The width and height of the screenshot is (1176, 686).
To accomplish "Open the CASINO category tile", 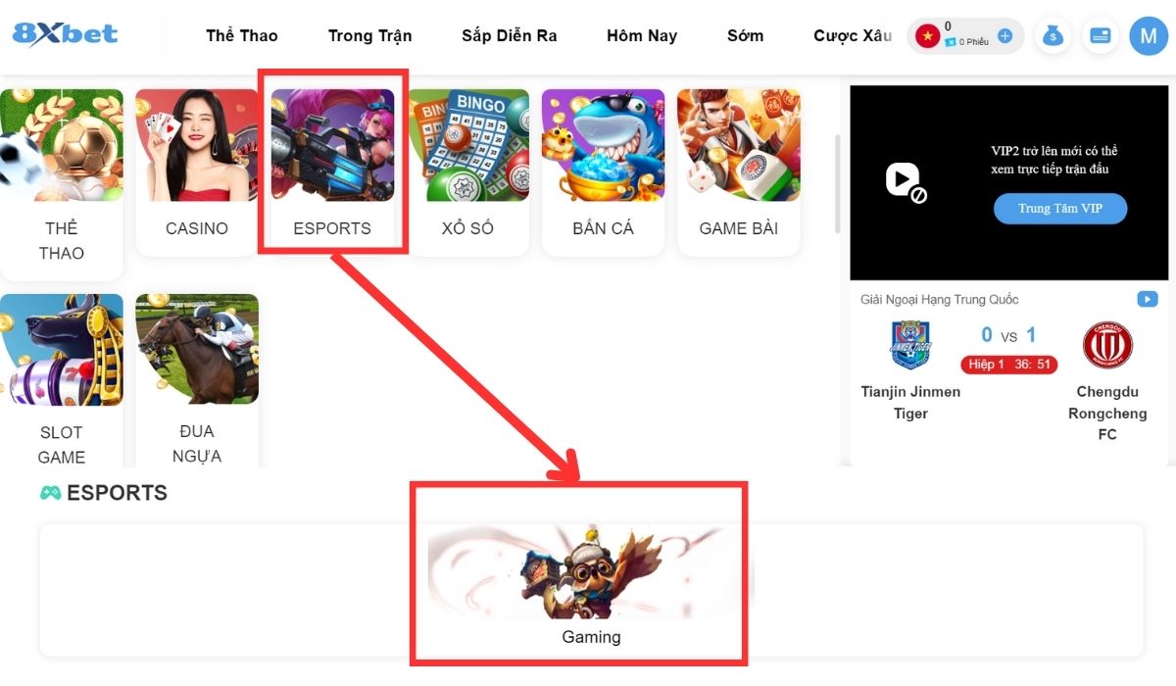I will (x=197, y=171).
